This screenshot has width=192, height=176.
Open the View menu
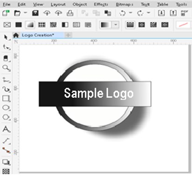[38, 4]
